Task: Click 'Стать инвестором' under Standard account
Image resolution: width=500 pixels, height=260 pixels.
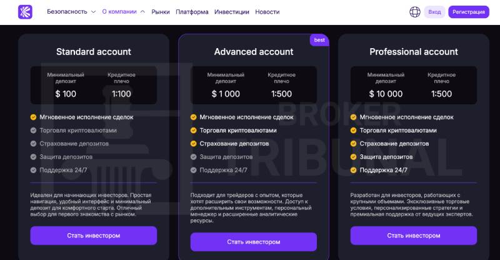Action: click(93, 236)
